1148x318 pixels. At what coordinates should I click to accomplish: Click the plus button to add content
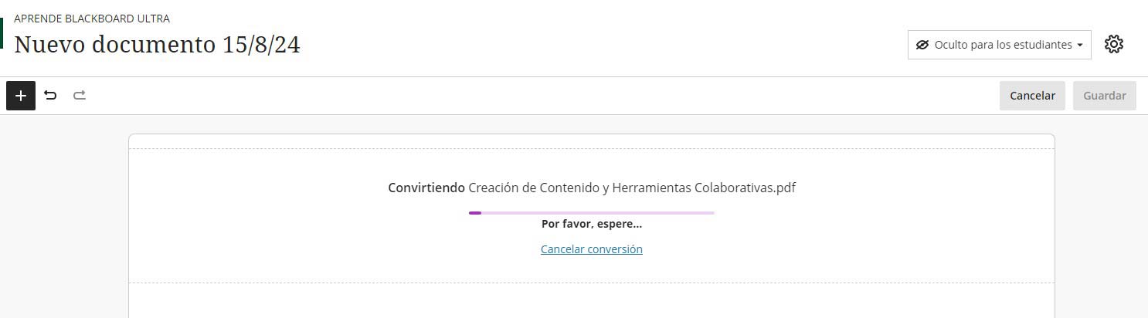21,96
